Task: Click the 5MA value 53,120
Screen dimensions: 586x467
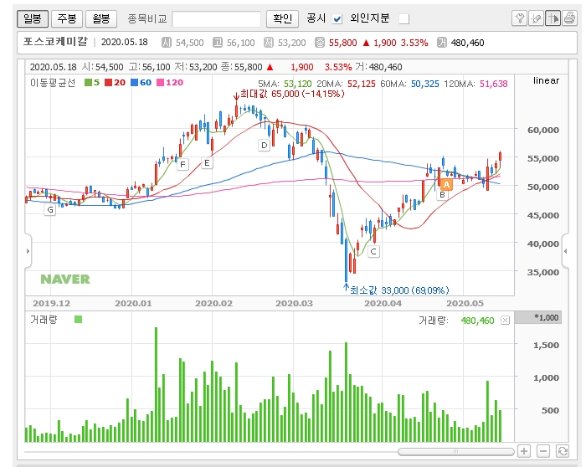Action: point(297,84)
